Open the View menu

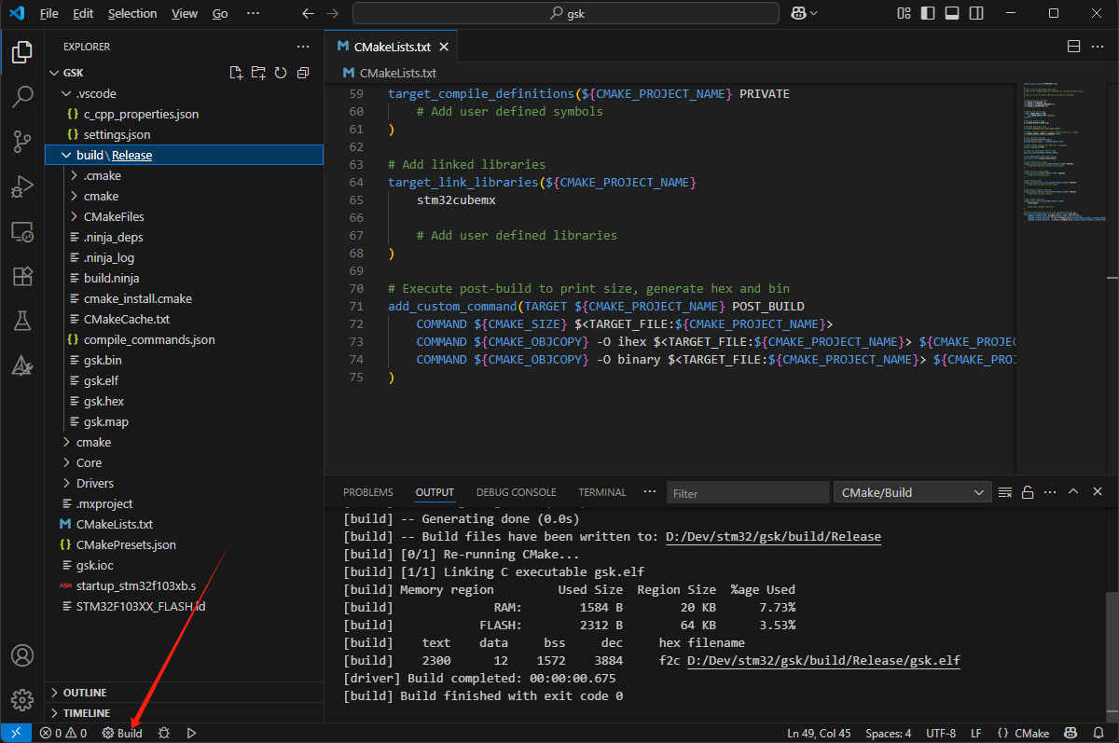(x=185, y=13)
